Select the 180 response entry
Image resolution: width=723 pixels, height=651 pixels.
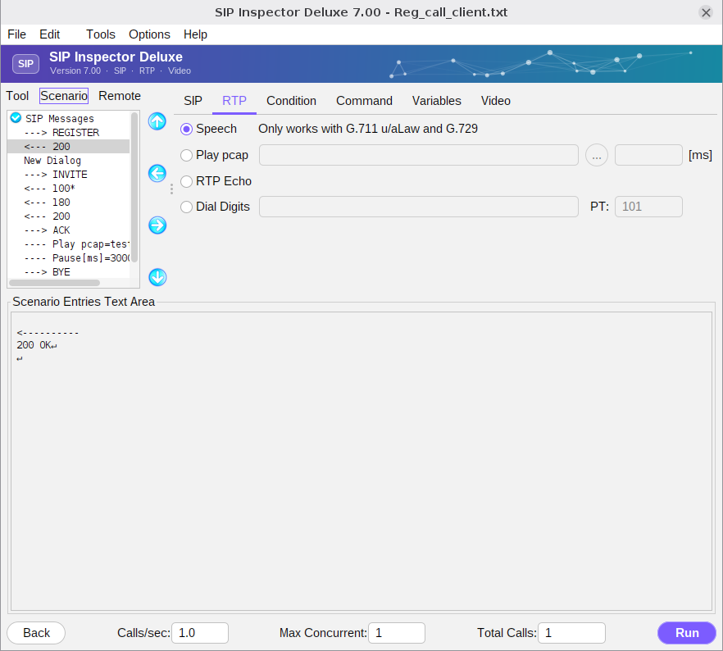[x=68, y=203]
